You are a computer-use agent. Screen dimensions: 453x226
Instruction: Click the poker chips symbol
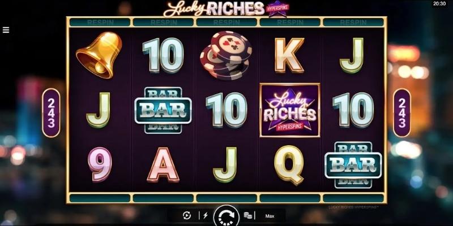[225, 56]
